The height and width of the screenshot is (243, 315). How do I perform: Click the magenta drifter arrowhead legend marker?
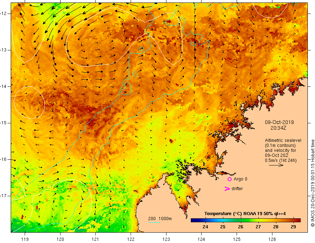tap(227, 189)
